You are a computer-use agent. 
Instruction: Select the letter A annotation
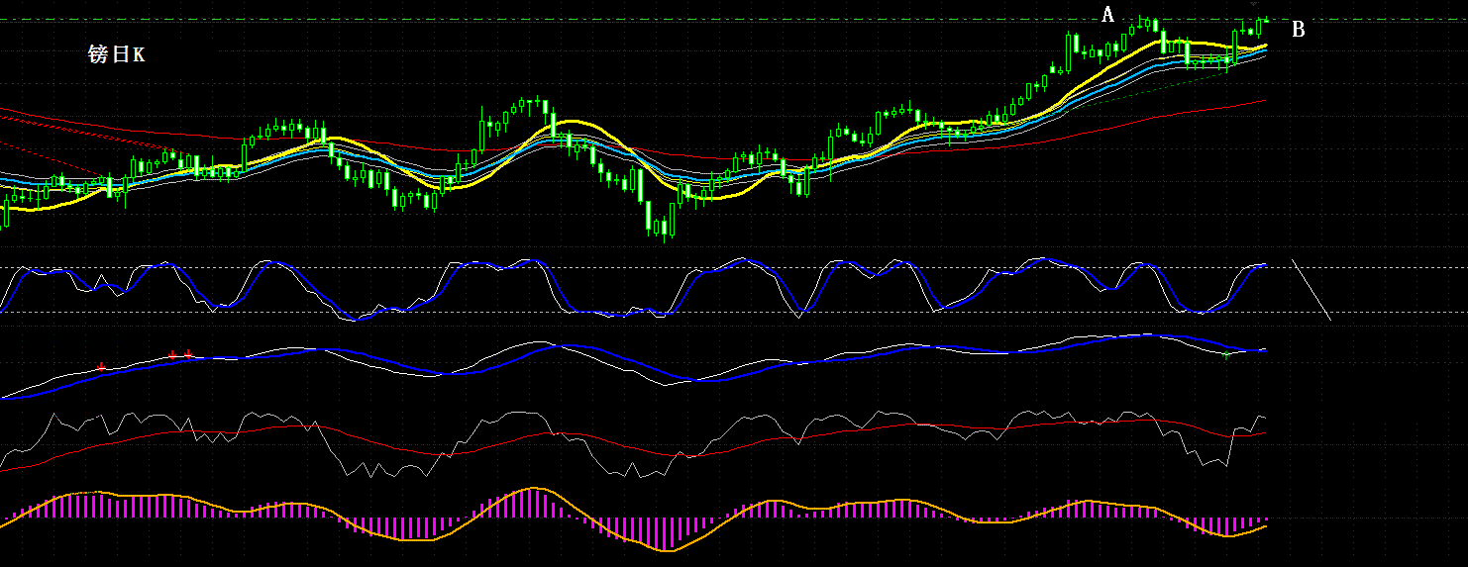pyautogui.click(x=1108, y=15)
